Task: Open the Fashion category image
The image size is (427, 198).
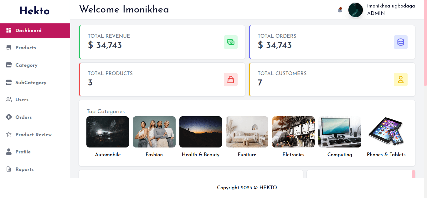Action: (x=154, y=132)
